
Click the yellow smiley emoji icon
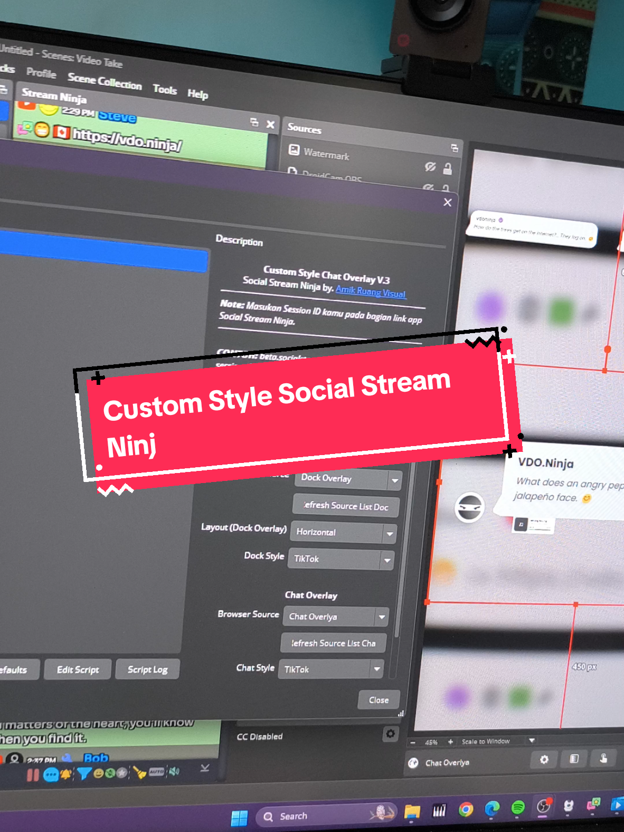coord(99,773)
